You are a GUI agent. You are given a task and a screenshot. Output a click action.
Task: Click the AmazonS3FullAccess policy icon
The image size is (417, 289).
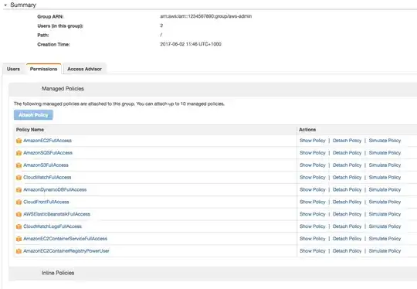click(19, 165)
